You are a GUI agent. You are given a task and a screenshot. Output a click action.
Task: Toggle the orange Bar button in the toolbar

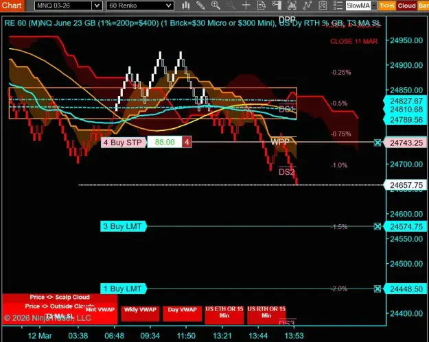(x=424, y=5)
